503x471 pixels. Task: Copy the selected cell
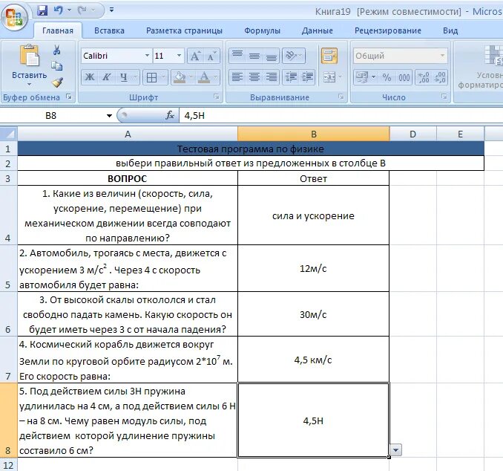coord(57,66)
